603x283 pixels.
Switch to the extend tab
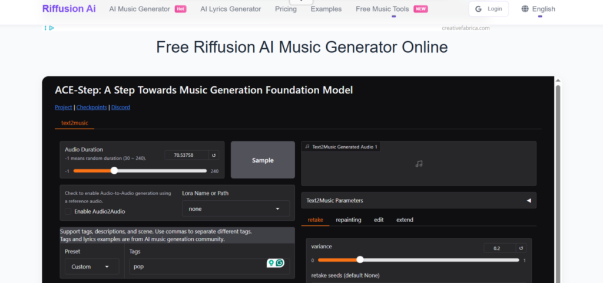405,220
